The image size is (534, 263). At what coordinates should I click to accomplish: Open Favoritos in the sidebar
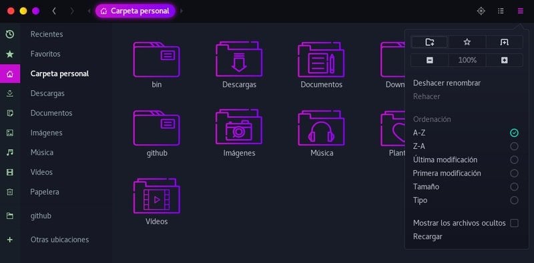[x=45, y=54]
